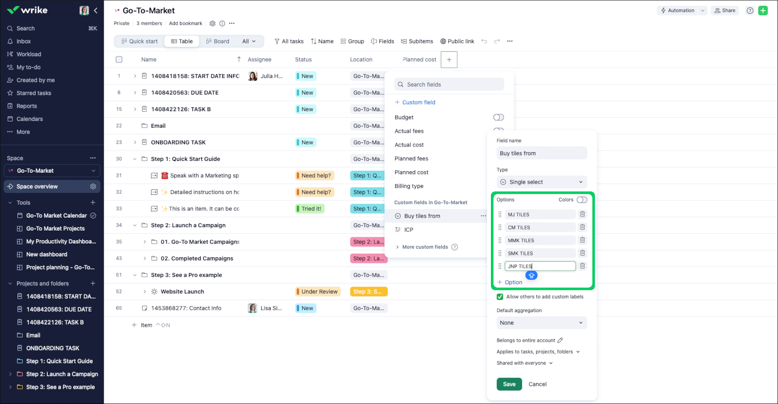778x404 pixels.
Task: Delete the MMK TILES option
Action: click(582, 240)
